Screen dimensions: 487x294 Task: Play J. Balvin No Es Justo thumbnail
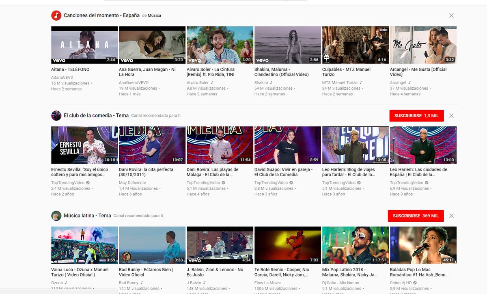220,245
